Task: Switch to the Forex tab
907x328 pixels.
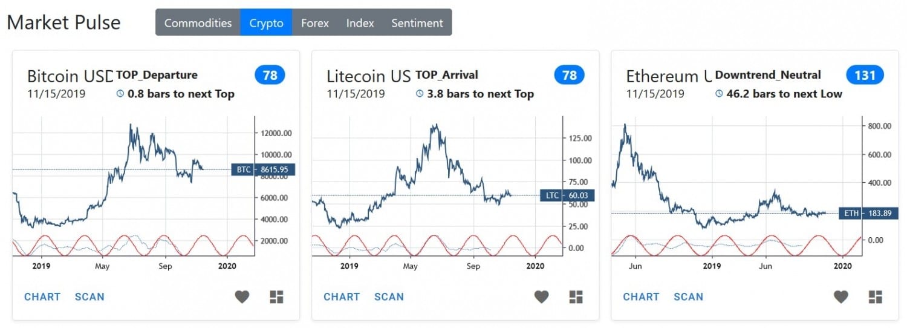Action: coord(315,23)
